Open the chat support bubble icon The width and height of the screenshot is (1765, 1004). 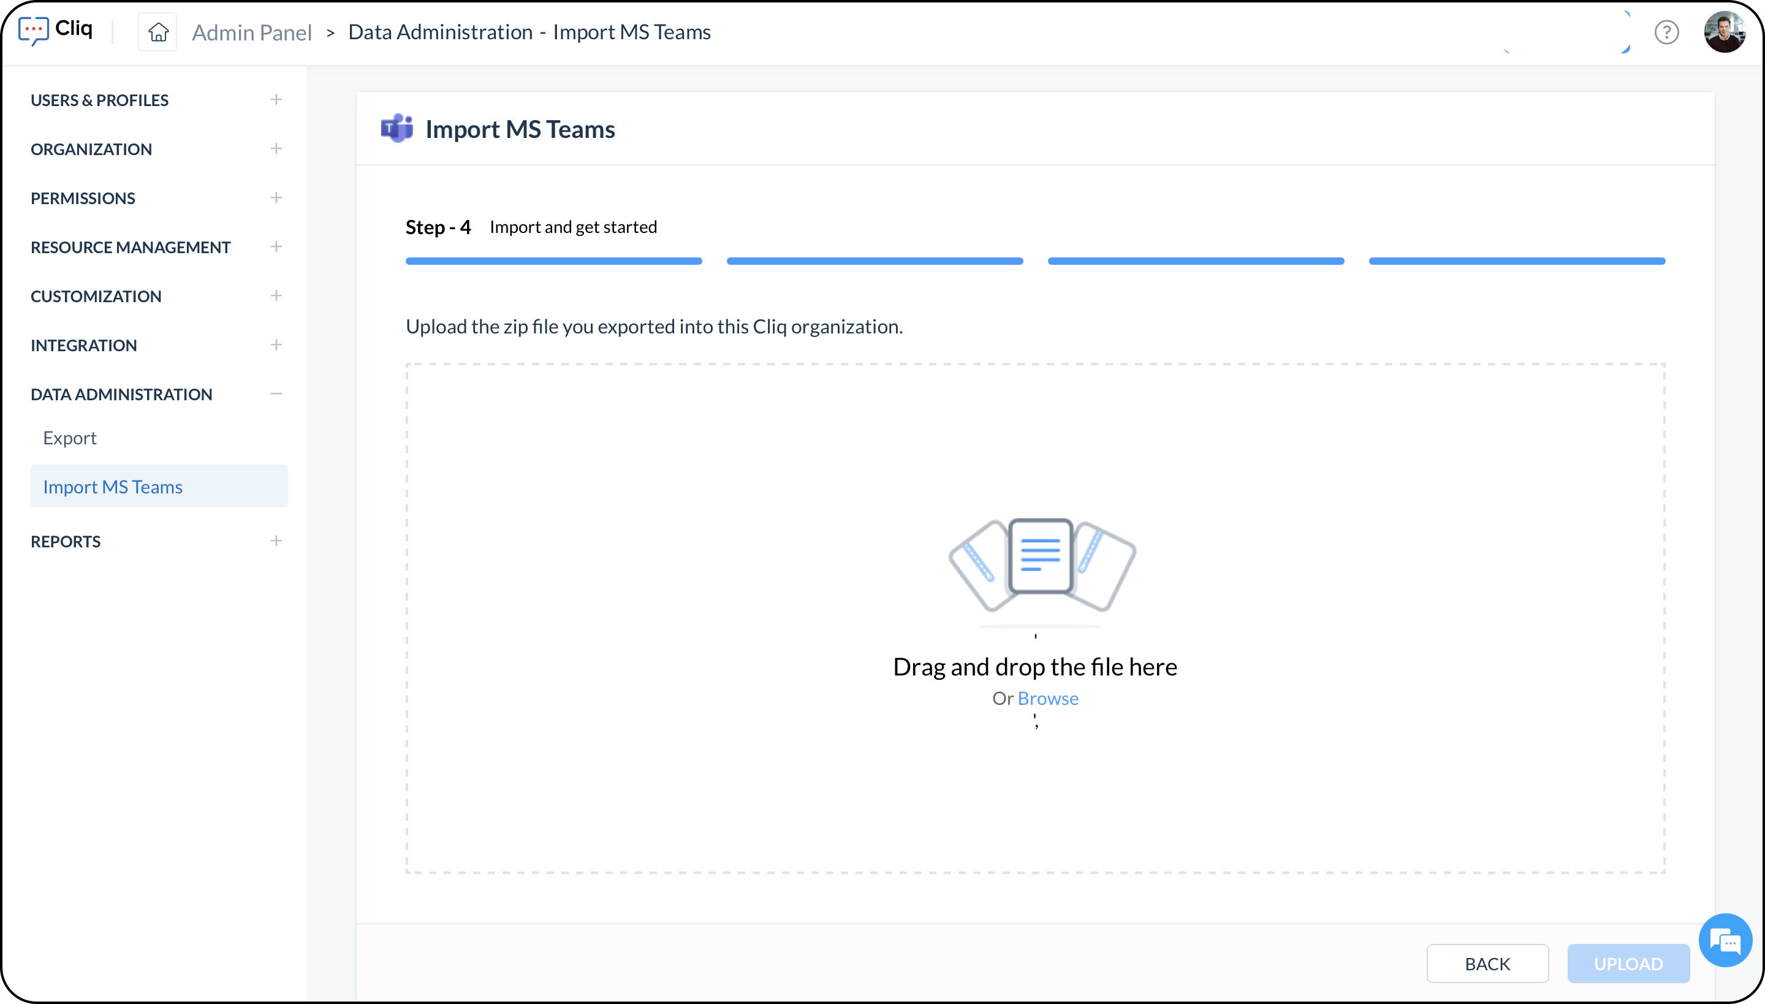point(1726,940)
